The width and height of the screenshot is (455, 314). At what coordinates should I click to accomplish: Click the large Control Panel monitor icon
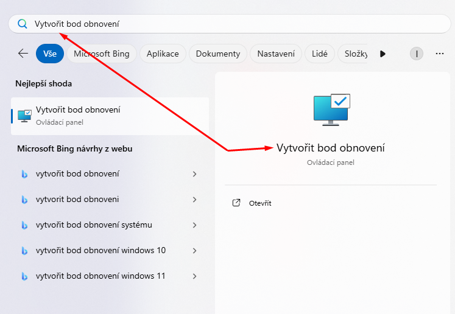click(x=331, y=110)
